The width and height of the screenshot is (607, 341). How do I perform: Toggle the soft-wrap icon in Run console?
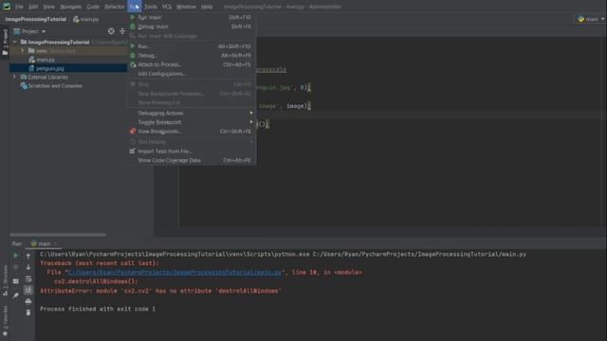pos(28,278)
